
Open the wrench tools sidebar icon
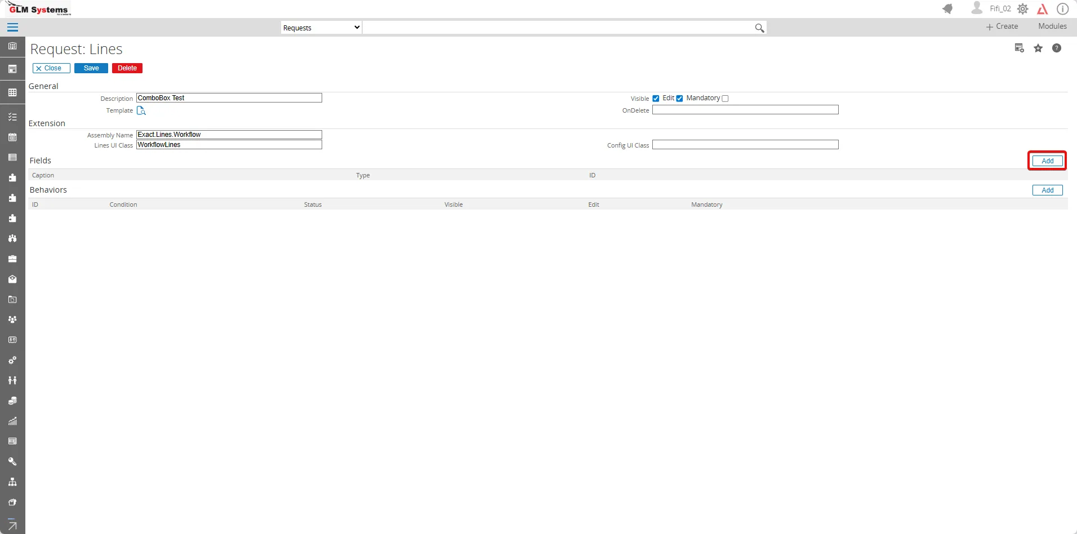tap(12, 461)
